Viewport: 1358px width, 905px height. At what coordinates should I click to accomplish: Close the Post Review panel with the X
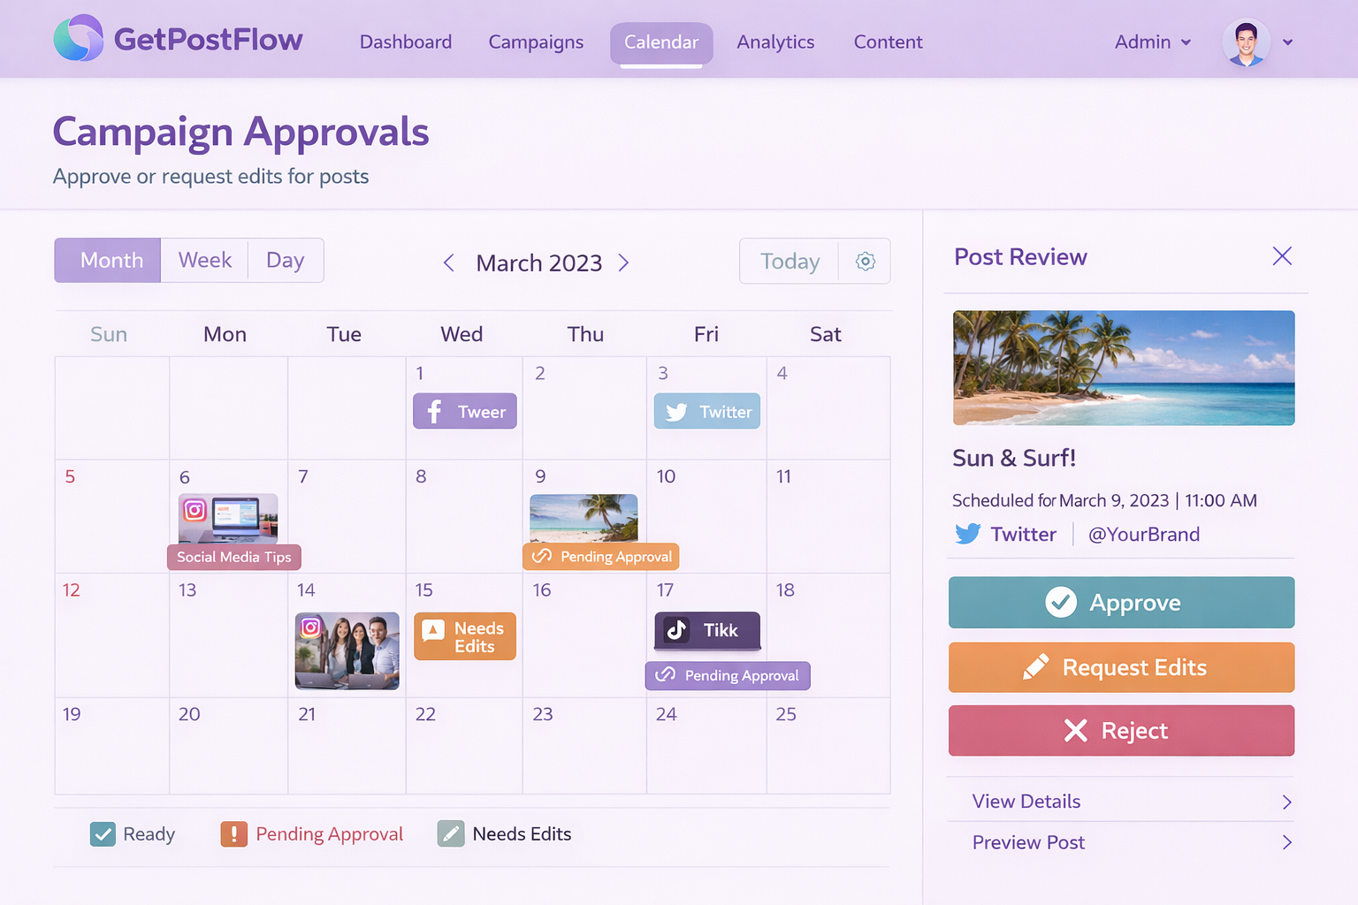[1282, 255]
